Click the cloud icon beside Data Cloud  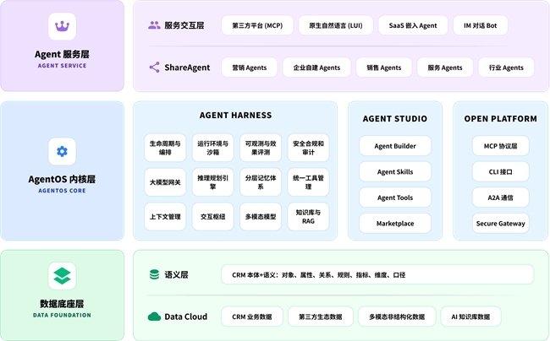[x=154, y=317]
